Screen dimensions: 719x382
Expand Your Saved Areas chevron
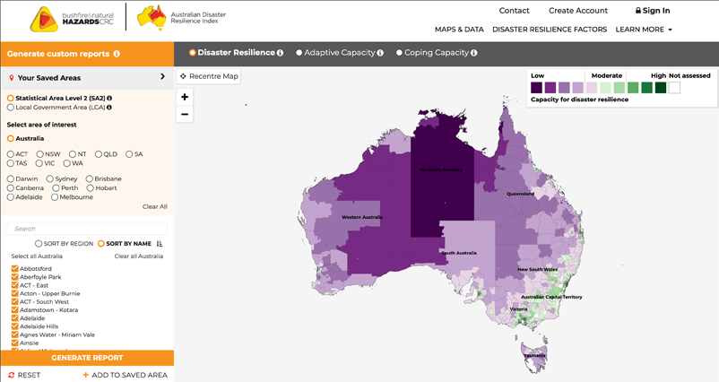click(162, 76)
